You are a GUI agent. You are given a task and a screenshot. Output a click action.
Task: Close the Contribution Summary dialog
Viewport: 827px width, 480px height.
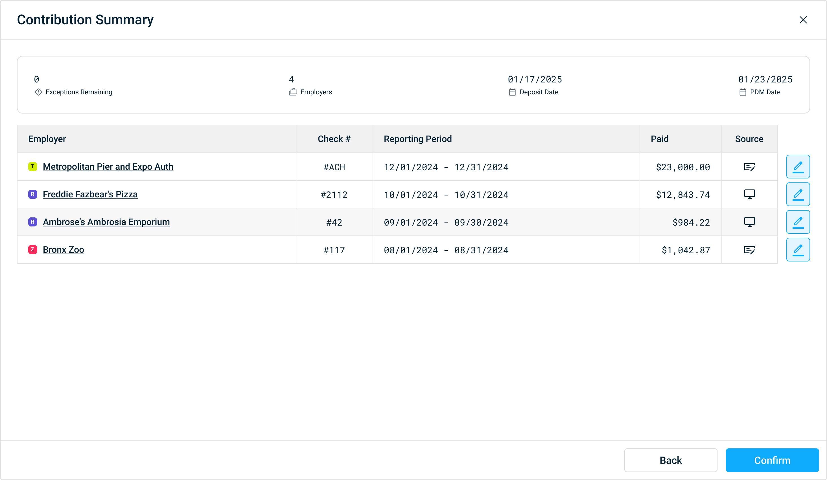pos(803,20)
